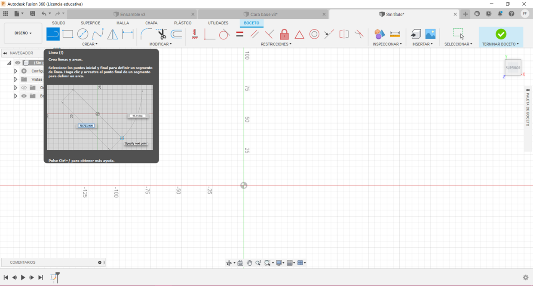
Task: Click the green Finish Sketch checkmark
Action: (501, 34)
